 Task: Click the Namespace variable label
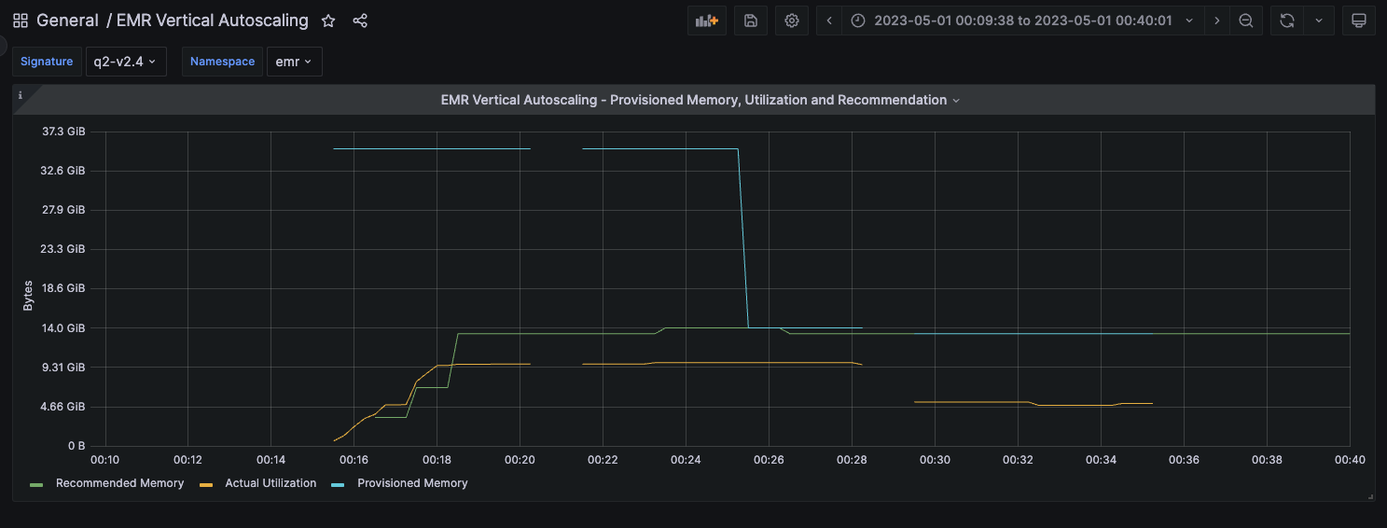222,62
